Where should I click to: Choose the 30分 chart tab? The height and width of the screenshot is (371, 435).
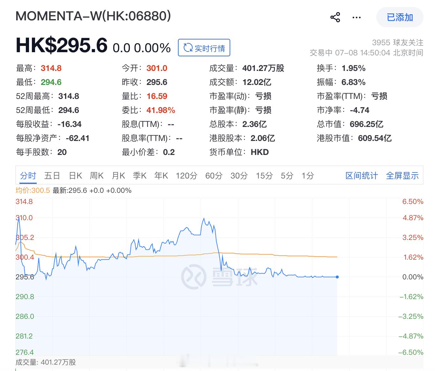pyautogui.click(x=239, y=176)
